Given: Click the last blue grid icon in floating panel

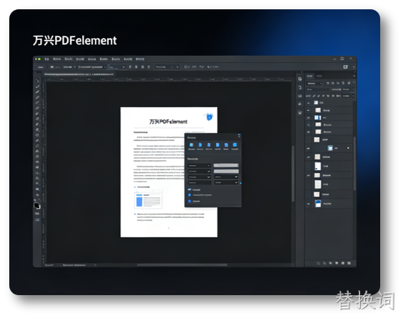Looking at the screenshot, I should tap(235, 145).
